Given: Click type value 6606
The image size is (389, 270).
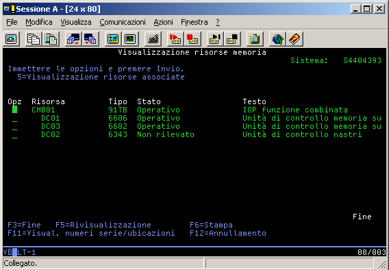Looking at the screenshot, I should 118,118.
